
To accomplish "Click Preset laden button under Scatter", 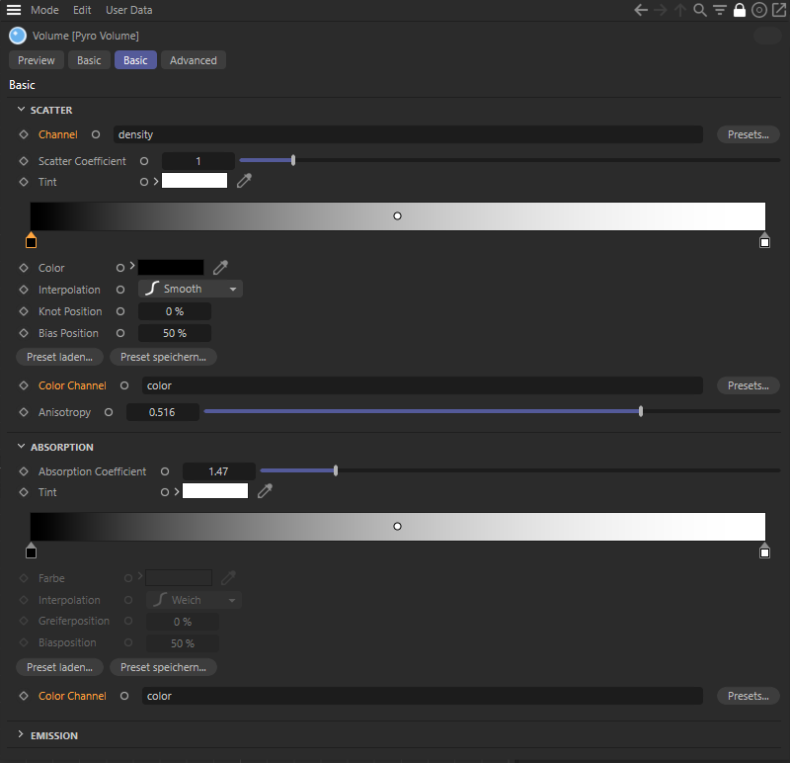I will (59, 357).
